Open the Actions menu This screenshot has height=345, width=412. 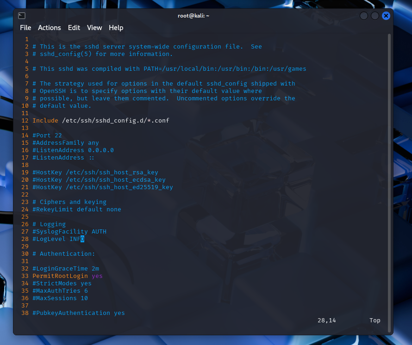tap(49, 28)
